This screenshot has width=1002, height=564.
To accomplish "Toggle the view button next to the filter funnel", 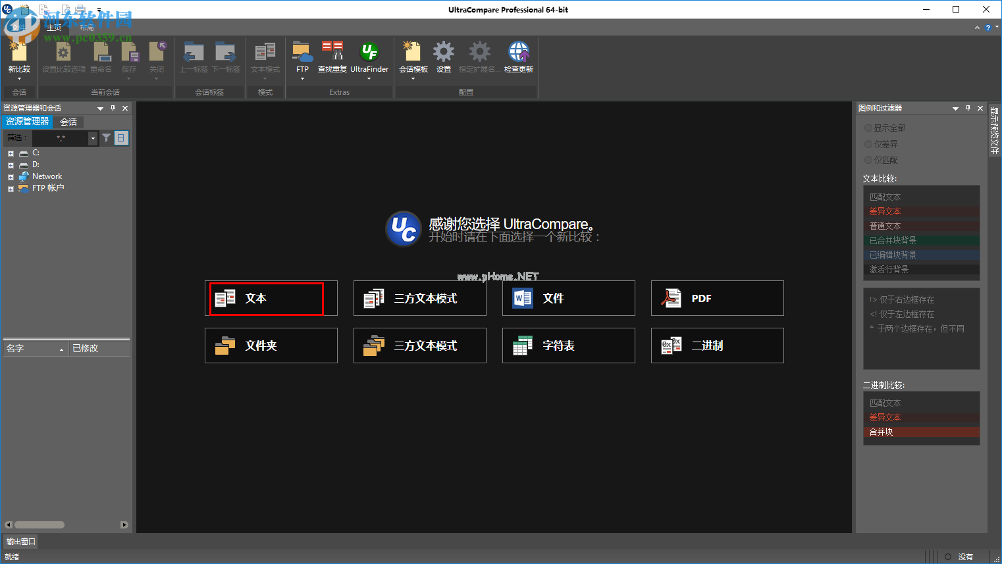I will [121, 138].
